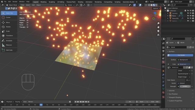Toggle auto keying record button
The width and height of the screenshot is (195, 110).
click(70, 102)
